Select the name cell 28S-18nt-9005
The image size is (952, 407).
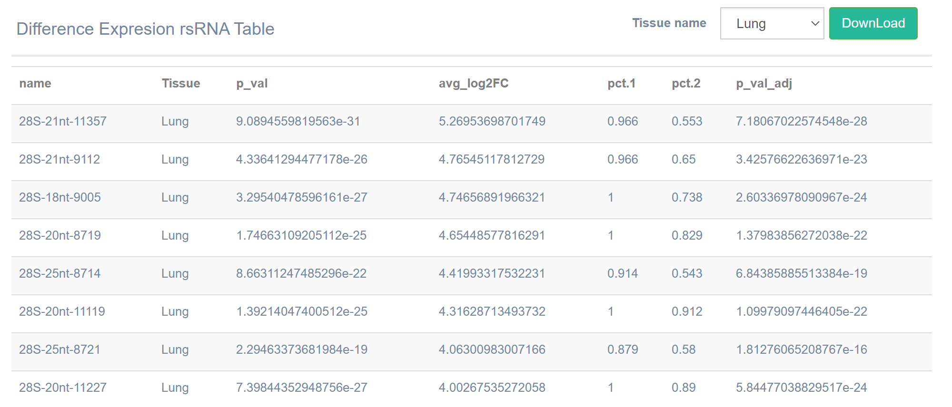[x=60, y=197]
